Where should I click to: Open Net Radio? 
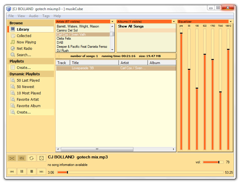click(32, 48)
